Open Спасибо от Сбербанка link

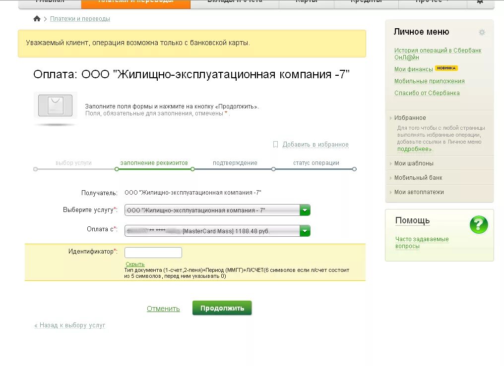427,93
